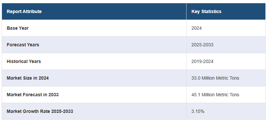This screenshot has height=123, width=268.
Task: Select the Market Forecast in 2033 cell
Action: coord(94,95)
